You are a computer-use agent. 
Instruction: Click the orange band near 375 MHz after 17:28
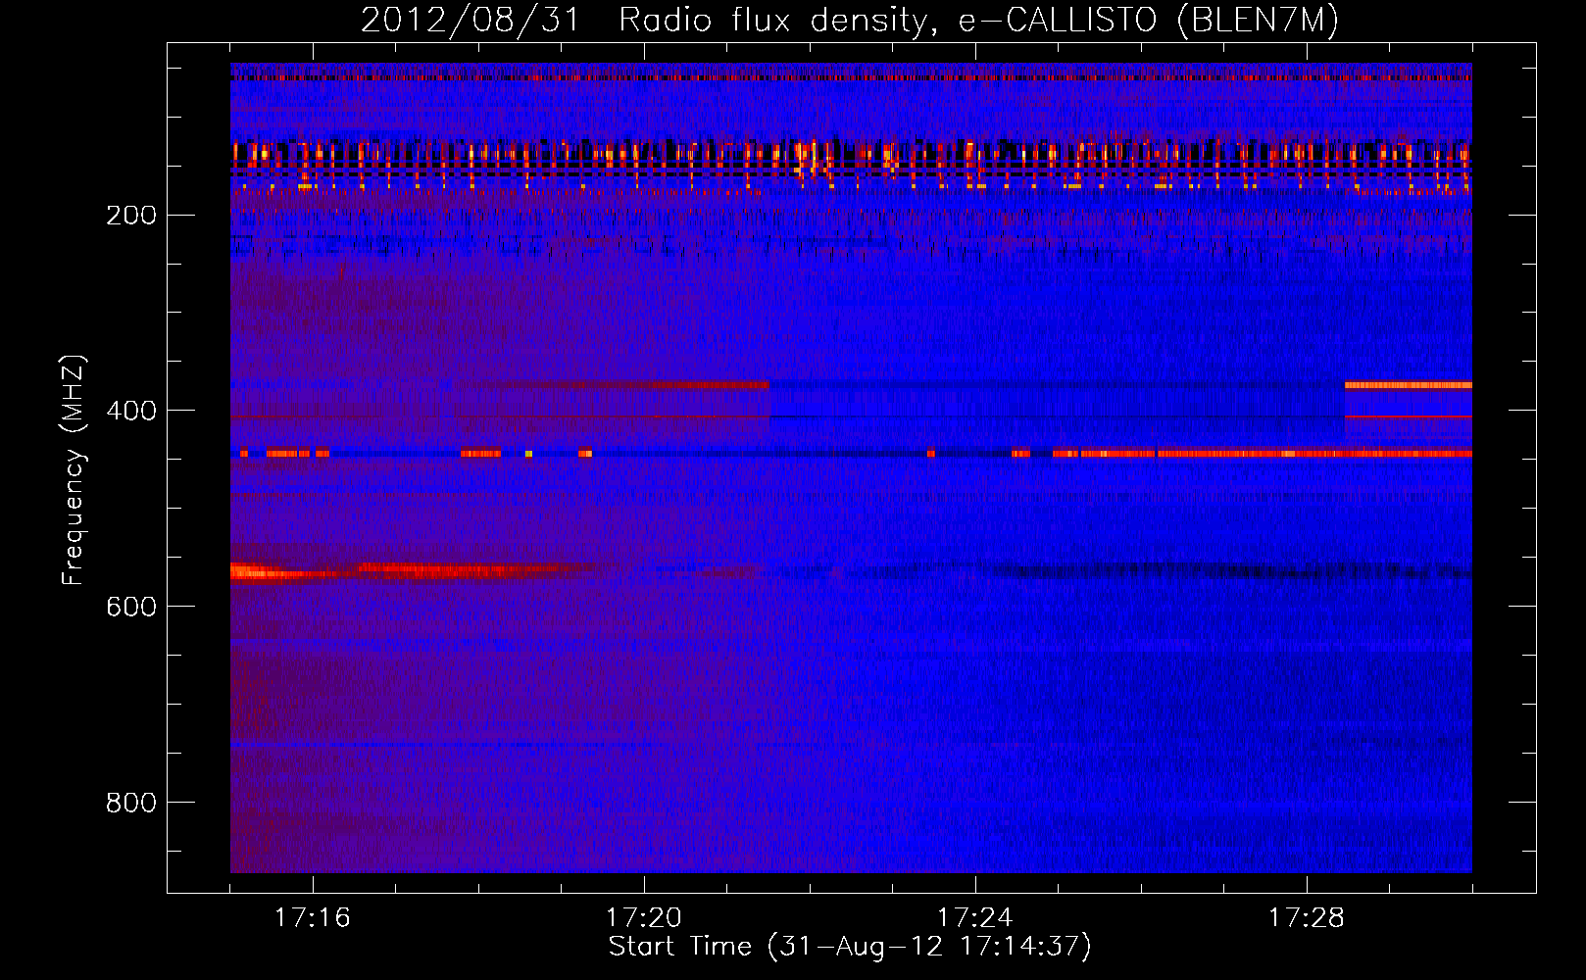point(1408,385)
